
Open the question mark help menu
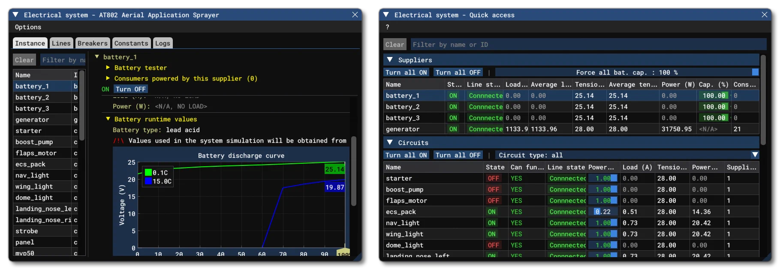pyautogui.click(x=388, y=27)
